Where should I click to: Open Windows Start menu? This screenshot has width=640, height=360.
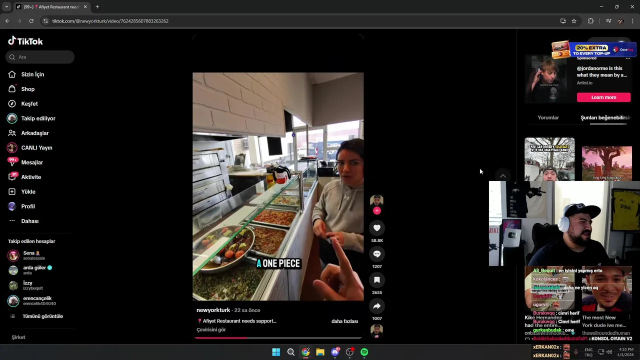[x=276, y=352]
